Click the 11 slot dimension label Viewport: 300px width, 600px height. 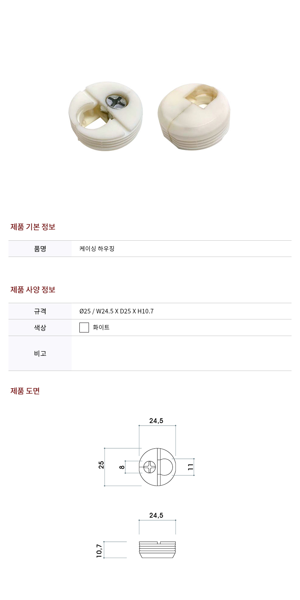coord(191,467)
